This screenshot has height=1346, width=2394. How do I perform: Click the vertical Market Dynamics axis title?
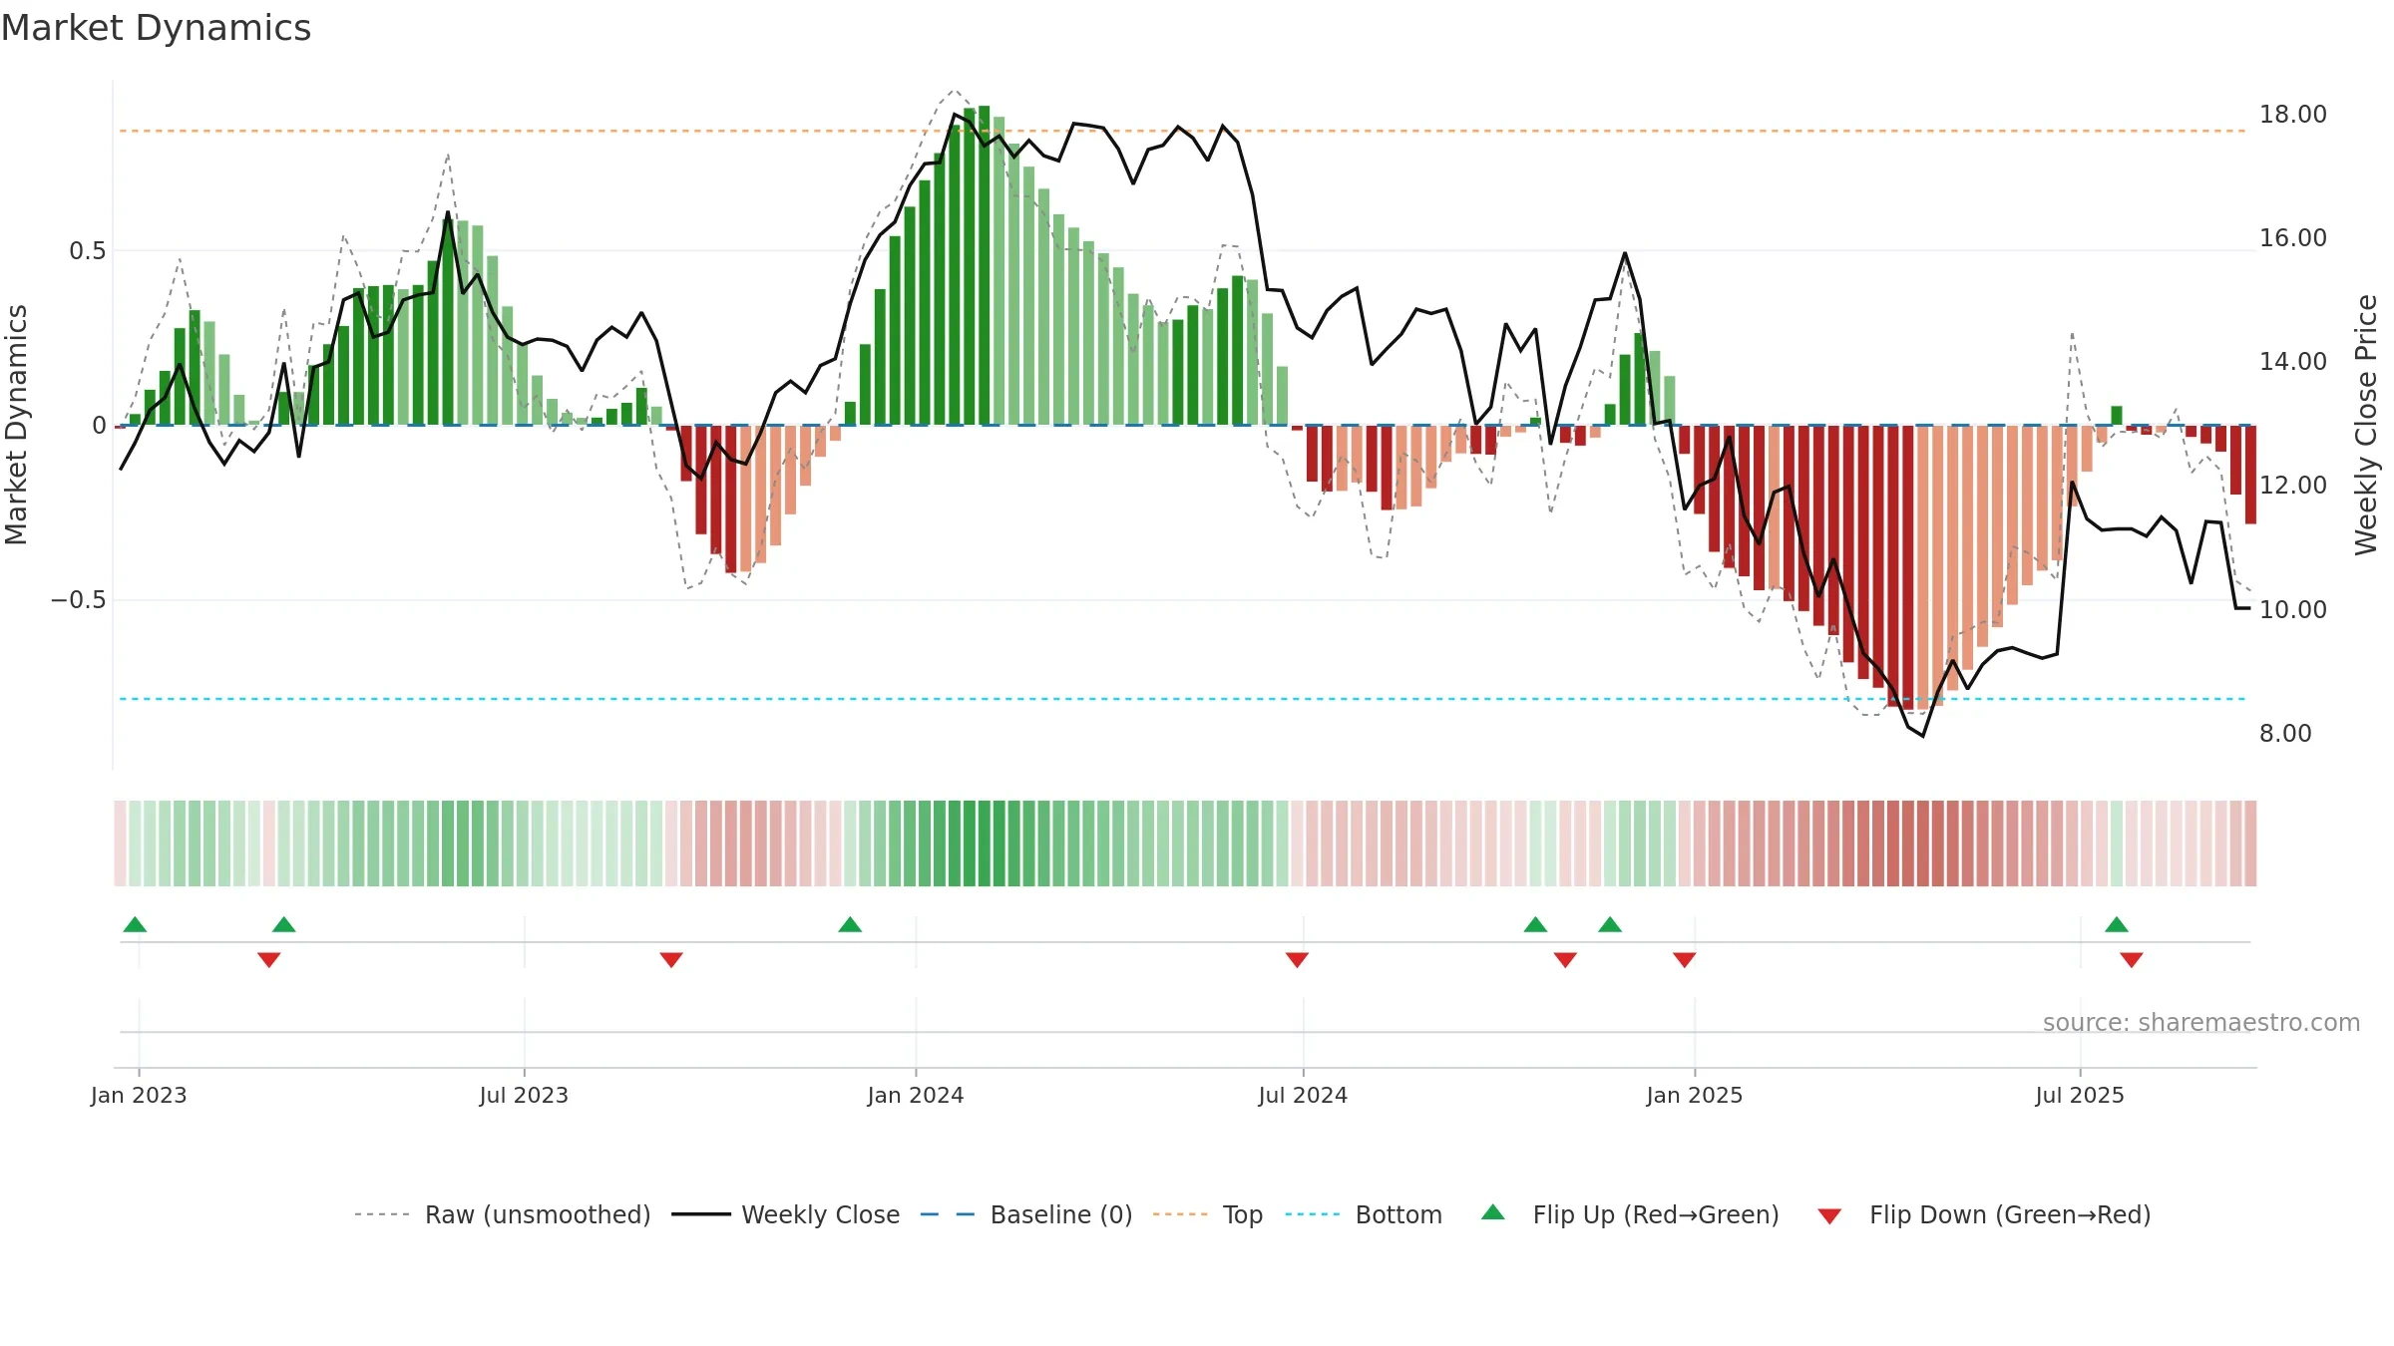16,425
